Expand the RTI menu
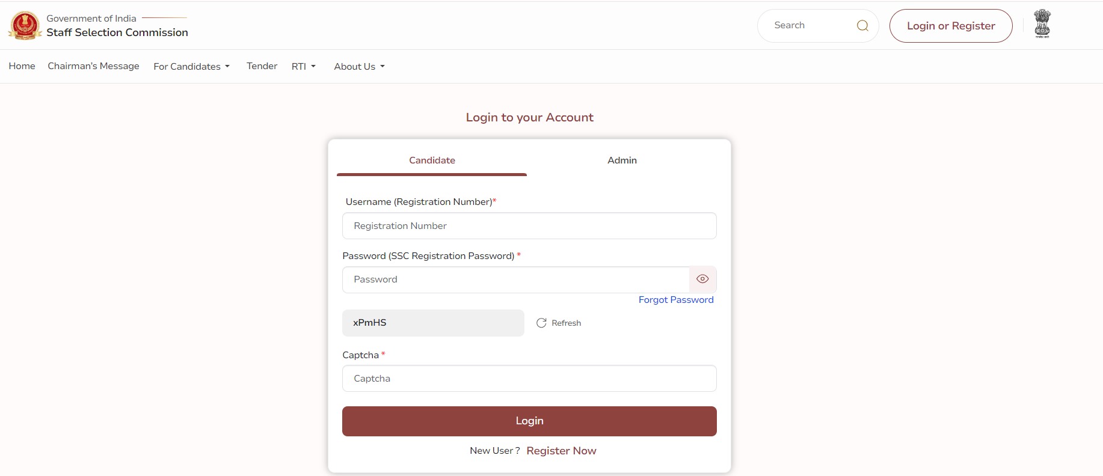Image resolution: width=1103 pixels, height=476 pixels. 303,66
